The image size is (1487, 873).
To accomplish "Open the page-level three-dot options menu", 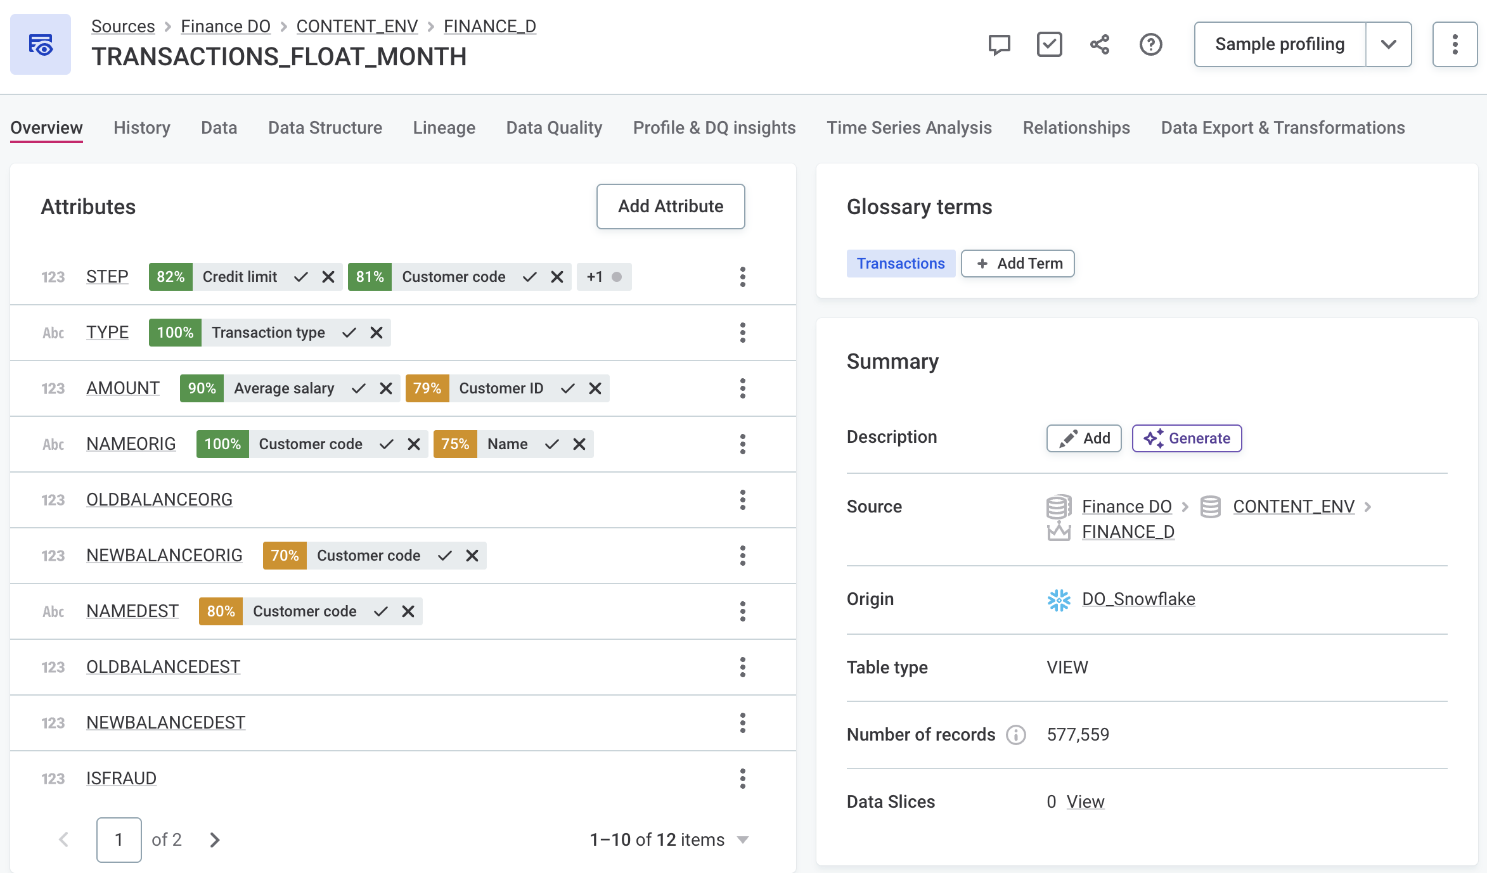I will 1455,44.
